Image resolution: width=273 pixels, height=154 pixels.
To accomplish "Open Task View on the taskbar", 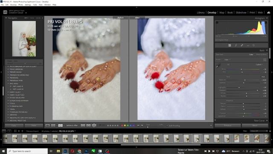I will 51,151.
